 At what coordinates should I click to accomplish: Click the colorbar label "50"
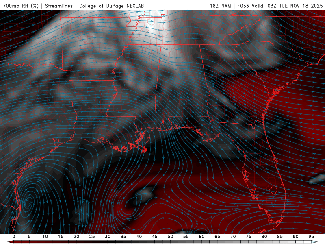click(170, 237)
